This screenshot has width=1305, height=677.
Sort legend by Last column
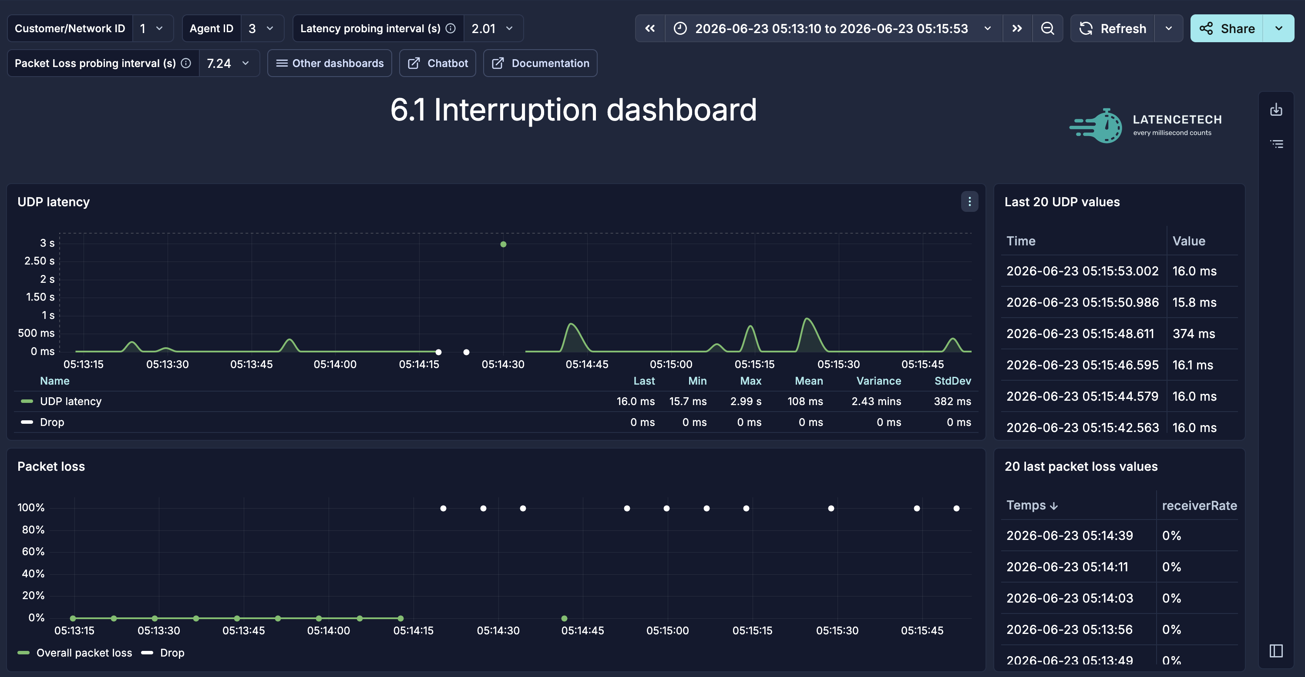pyautogui.click(x=643, y=381)
